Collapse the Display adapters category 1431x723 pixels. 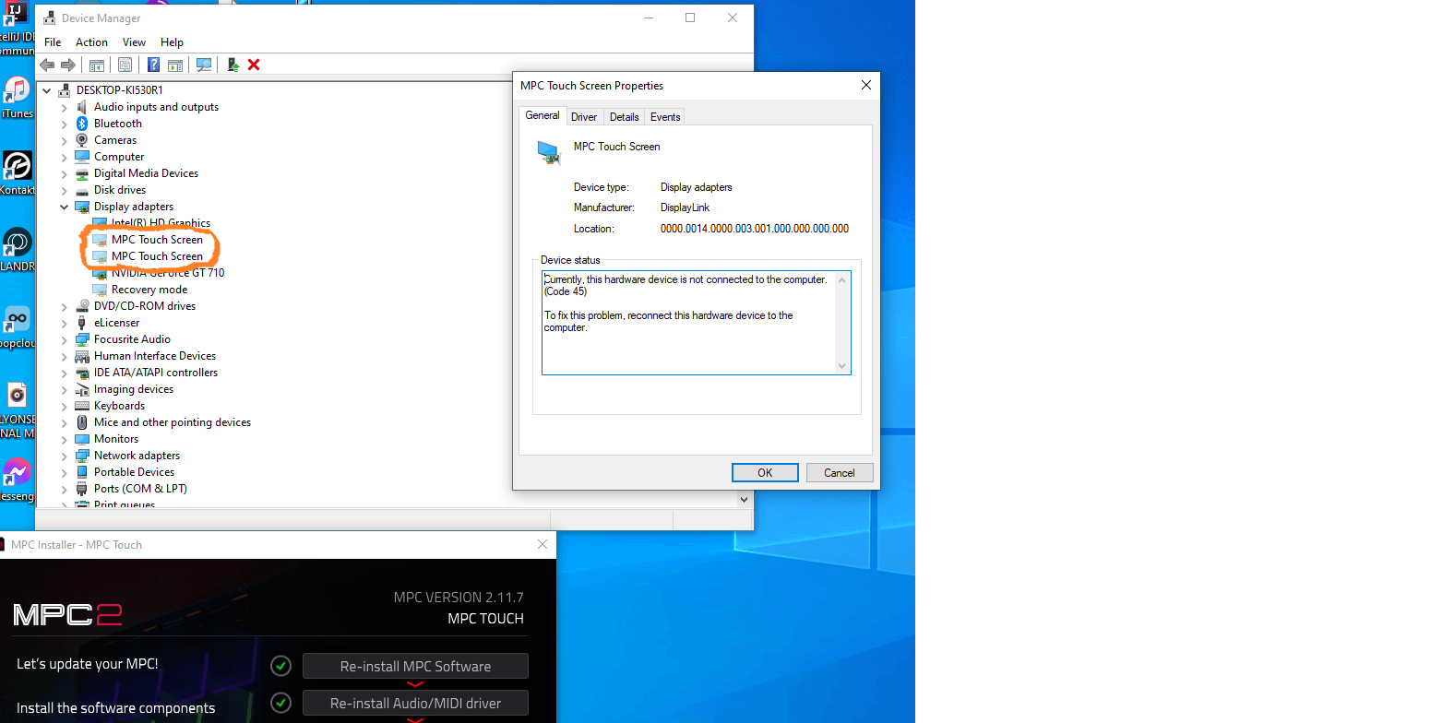click(x=63, y=206)
